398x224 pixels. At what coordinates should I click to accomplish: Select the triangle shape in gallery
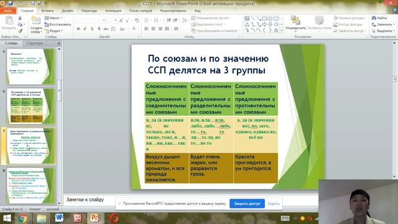(247, 25)
